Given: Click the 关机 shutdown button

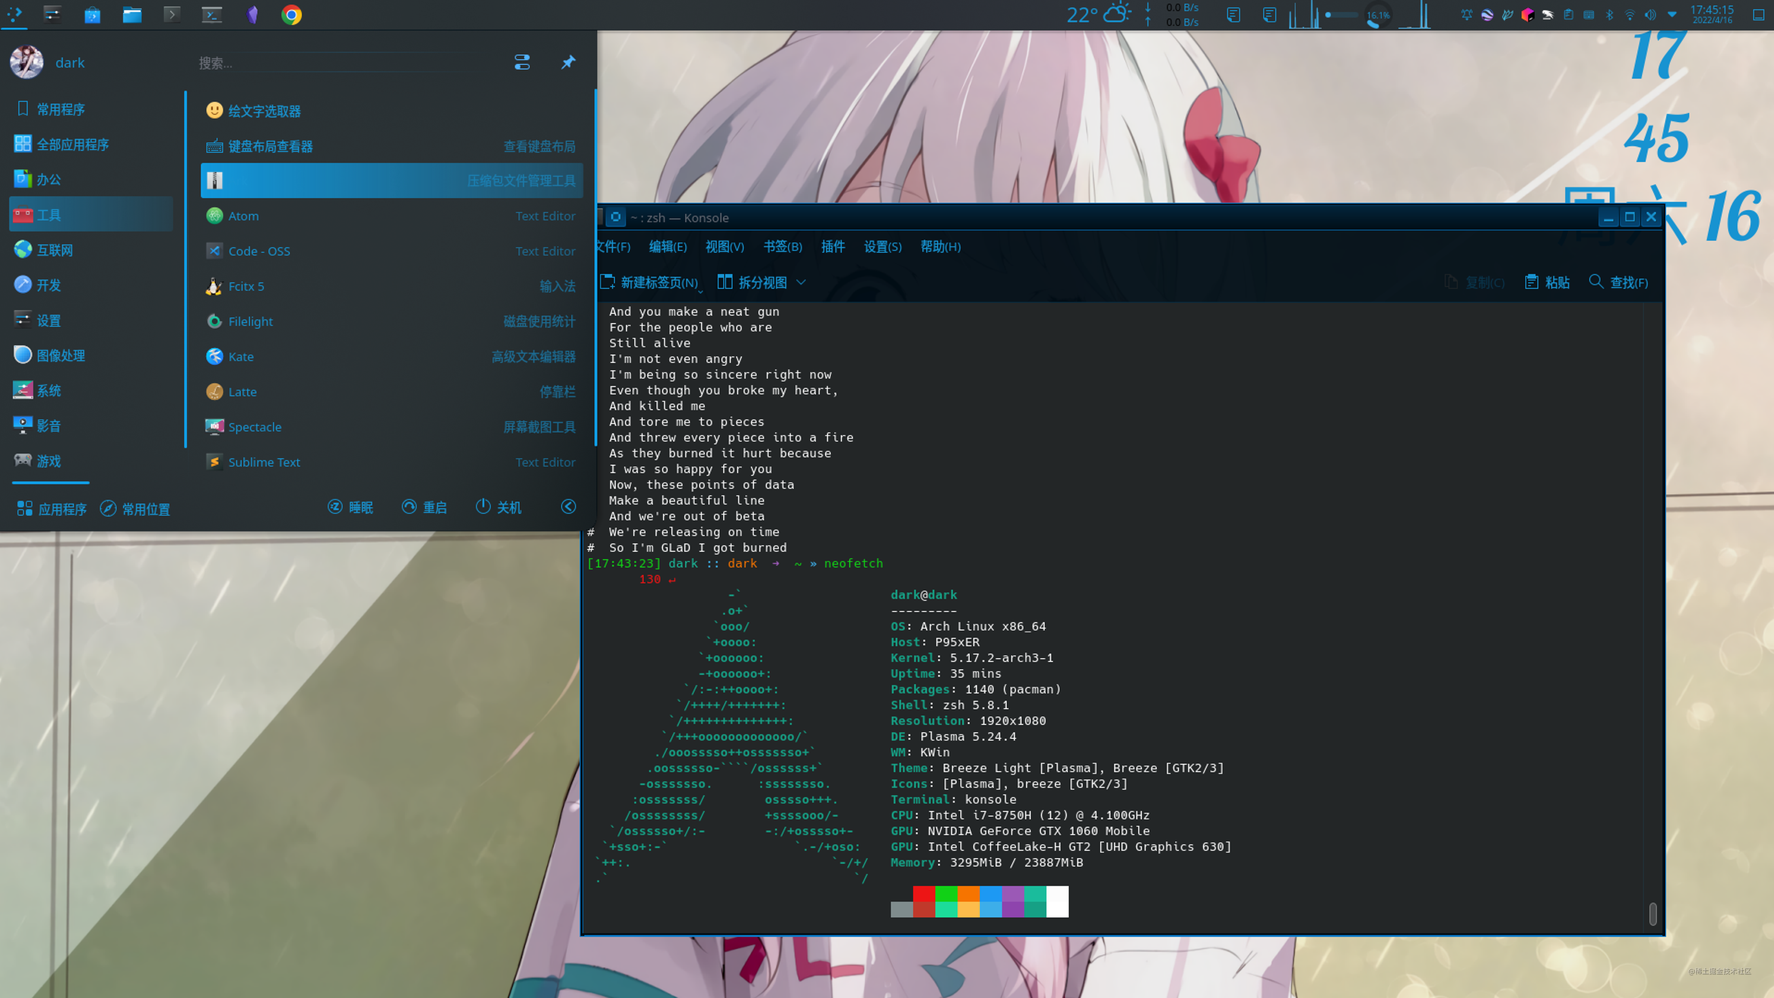Looking at the screenshot, I should tap(499, 507).
